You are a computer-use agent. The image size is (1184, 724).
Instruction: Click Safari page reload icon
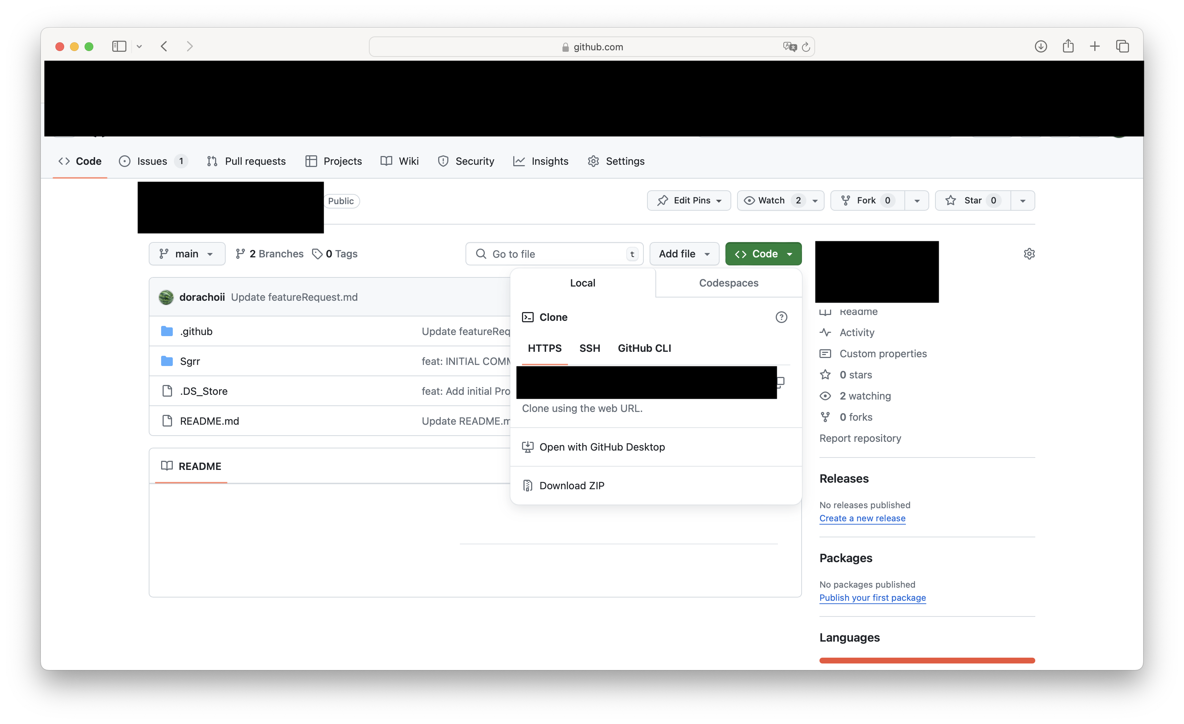[x=806, y=47]
